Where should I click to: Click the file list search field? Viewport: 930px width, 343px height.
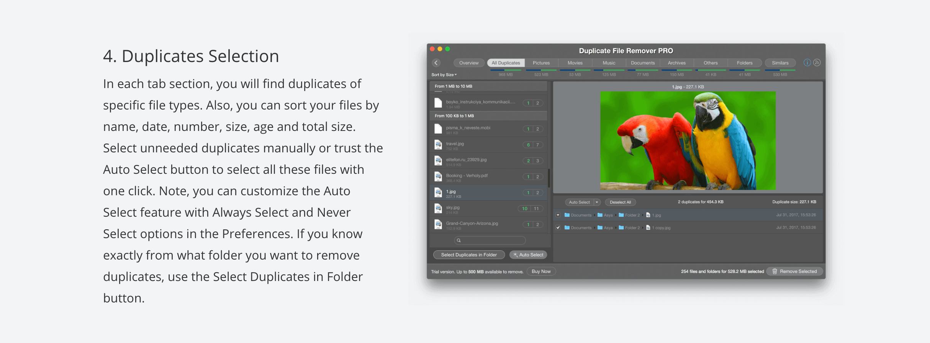[490, 240]
